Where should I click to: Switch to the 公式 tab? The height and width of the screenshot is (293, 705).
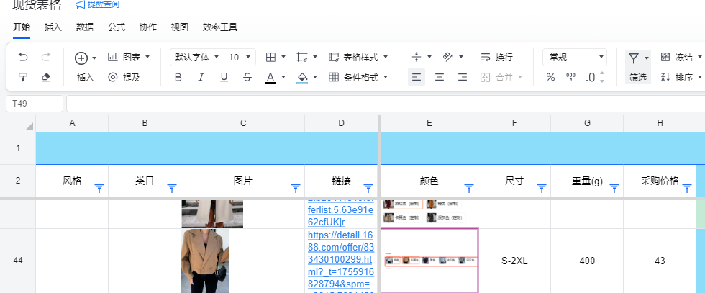tap(117, 27)
